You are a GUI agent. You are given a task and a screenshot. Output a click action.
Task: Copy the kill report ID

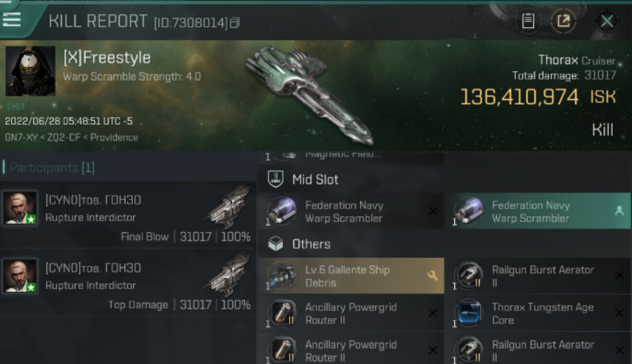pos(235,23)
